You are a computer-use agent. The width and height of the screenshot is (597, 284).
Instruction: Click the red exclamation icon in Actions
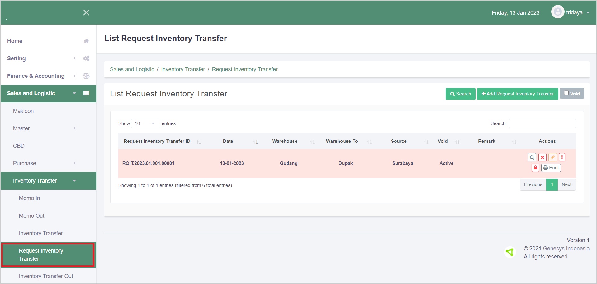point(562,157)
